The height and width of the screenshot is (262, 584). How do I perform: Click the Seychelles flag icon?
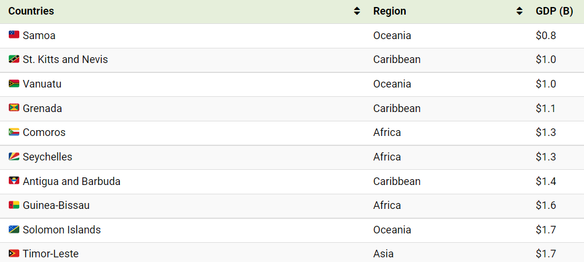tap(14, 156)
